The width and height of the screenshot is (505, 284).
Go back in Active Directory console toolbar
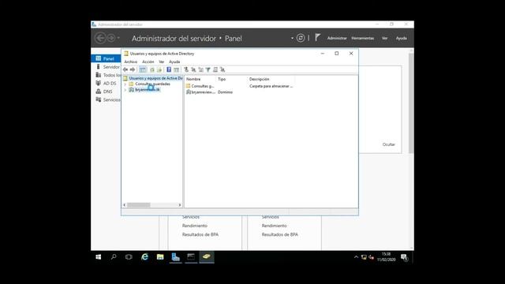pos(125,69)
